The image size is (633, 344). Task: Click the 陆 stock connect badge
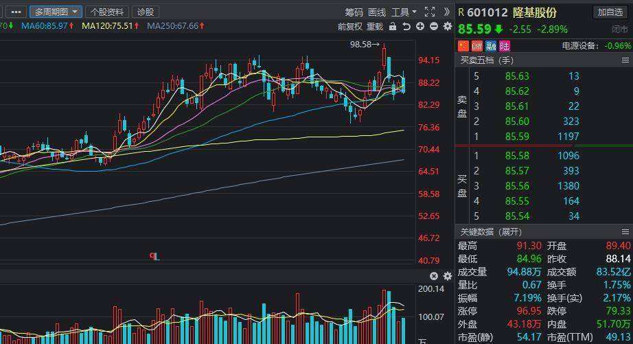[x=505, y=46]
